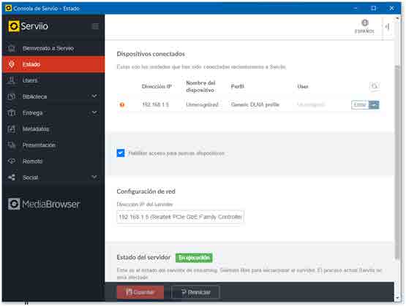Click the vertical scrollbar of the content pane

coord(397,161)
